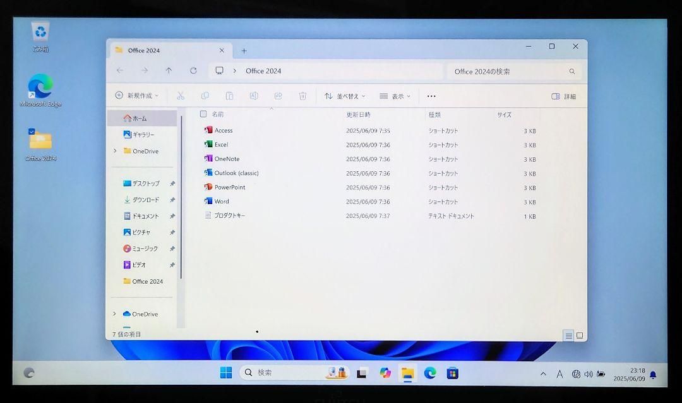Open the 並べ替え sort dropdown
682x403 pixels.
[345, 96]
